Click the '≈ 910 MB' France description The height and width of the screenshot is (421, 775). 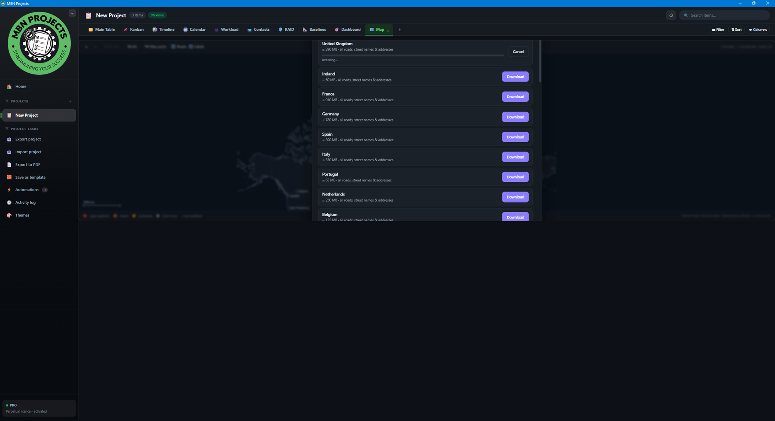click(x=358, y=100)
